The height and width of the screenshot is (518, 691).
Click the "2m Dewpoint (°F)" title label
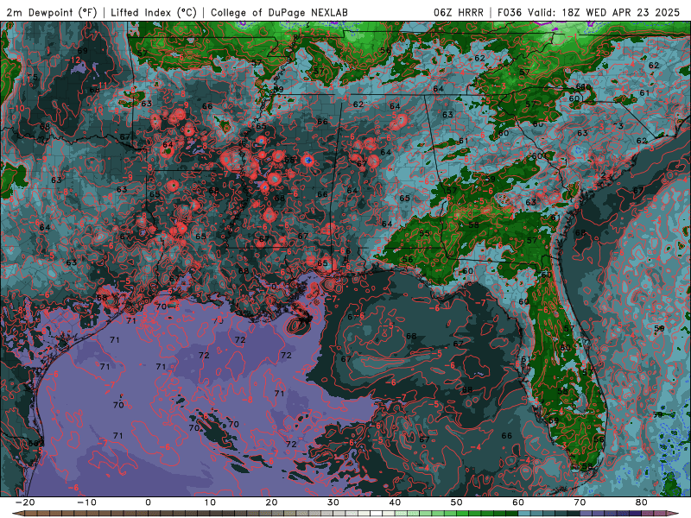point(51,12)
